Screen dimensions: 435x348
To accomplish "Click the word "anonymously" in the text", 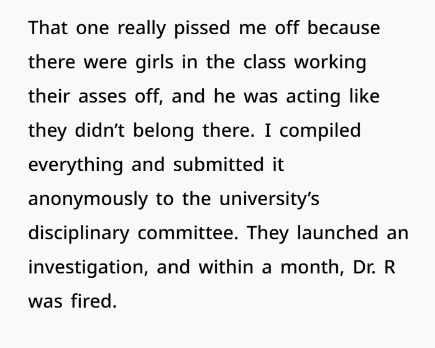I will pyautogui.click(x=88, y=199).
